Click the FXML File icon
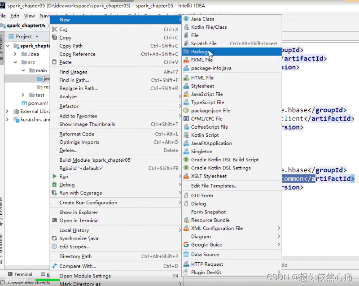359x286 pixels. point(186,60)
